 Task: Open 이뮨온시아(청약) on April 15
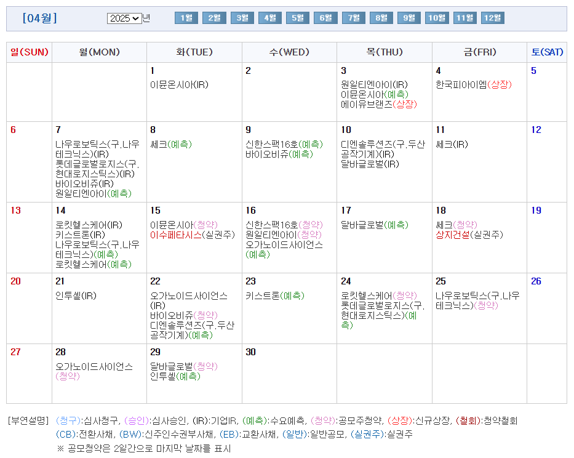(184, 225)
